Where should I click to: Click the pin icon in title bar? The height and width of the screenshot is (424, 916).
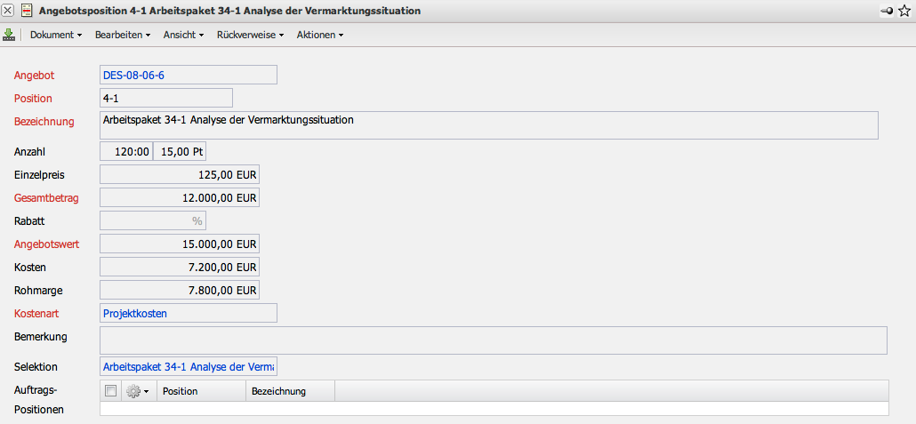click(x=887, y=11)
